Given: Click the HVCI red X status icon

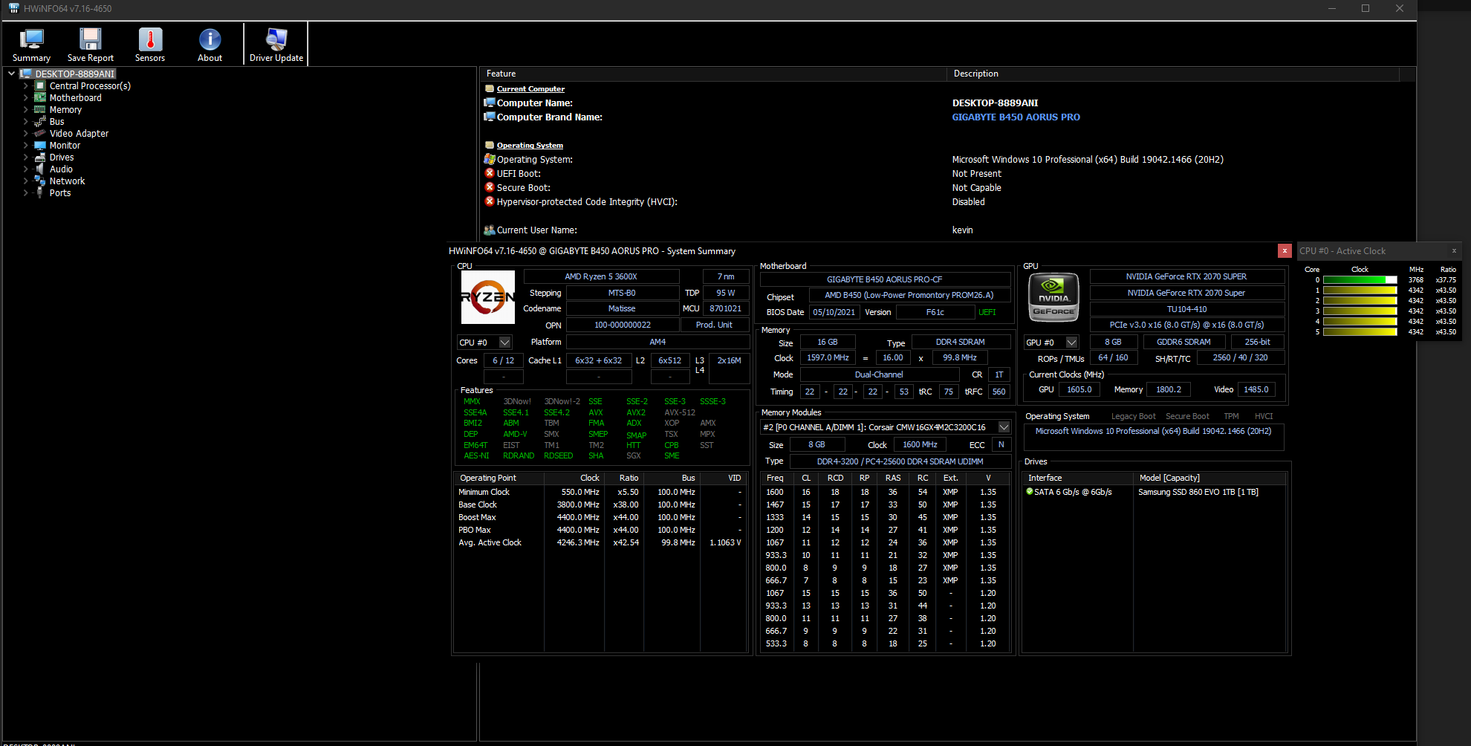Looking at the screenshot, I should tap(490, 201).
